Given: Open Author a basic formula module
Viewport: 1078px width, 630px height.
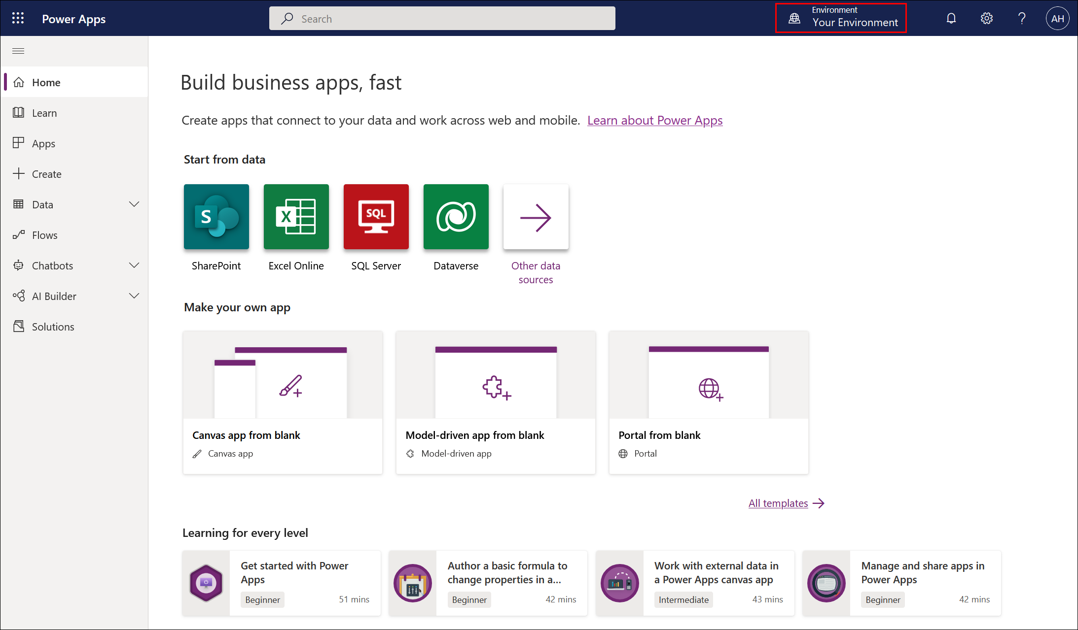Looking at the screenshot, I should point(488,583).
